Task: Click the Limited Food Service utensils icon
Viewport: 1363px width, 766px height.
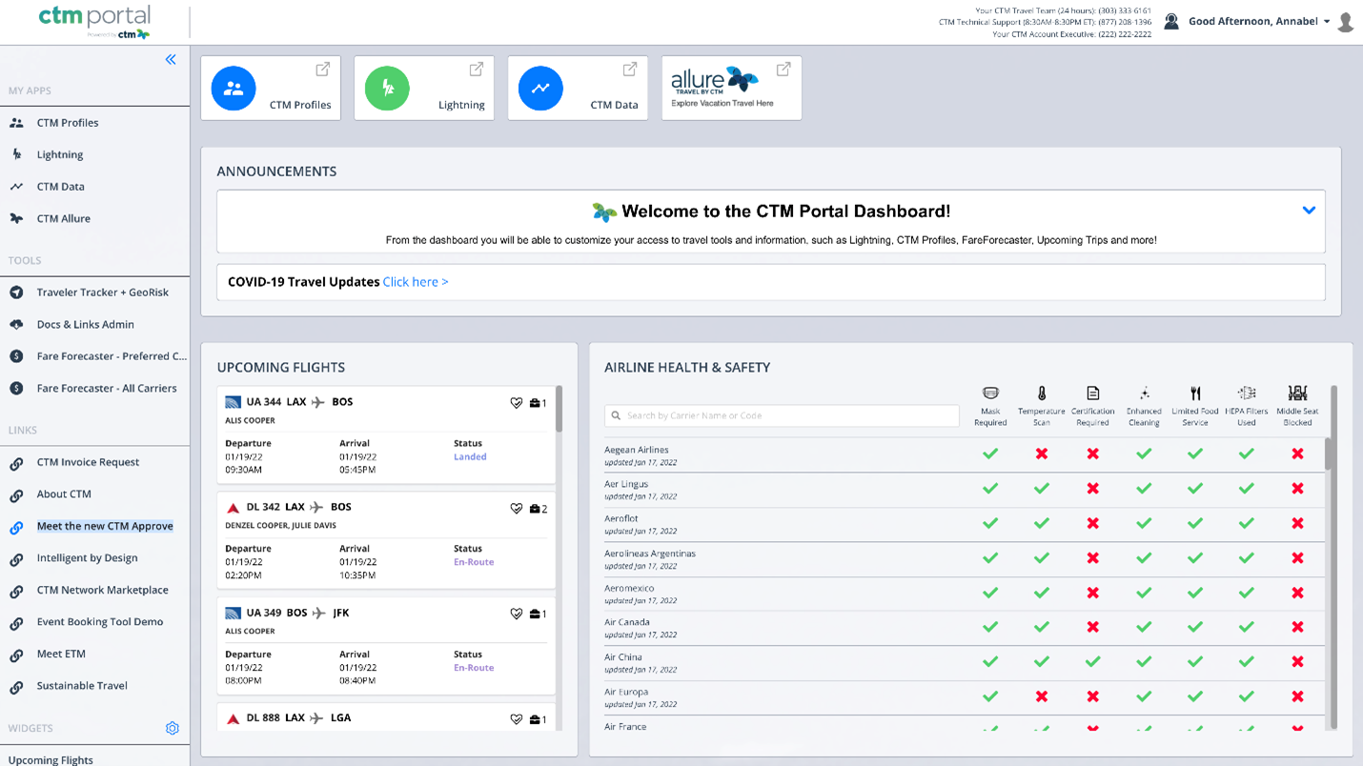Action: pyautogui.click(x=1195, y=393)
